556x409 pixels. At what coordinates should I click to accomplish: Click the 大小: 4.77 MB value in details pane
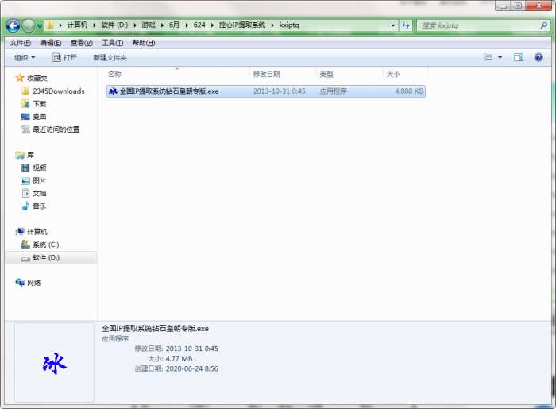[x=179, y=359]
